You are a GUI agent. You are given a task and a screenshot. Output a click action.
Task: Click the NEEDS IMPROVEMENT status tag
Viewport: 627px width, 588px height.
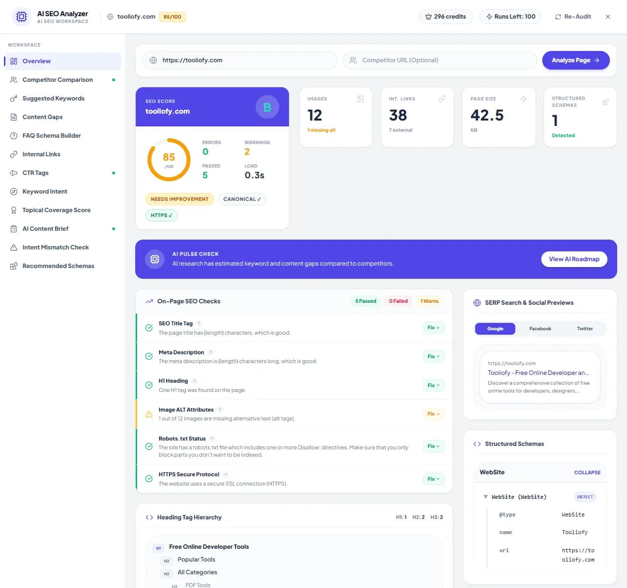180,199
